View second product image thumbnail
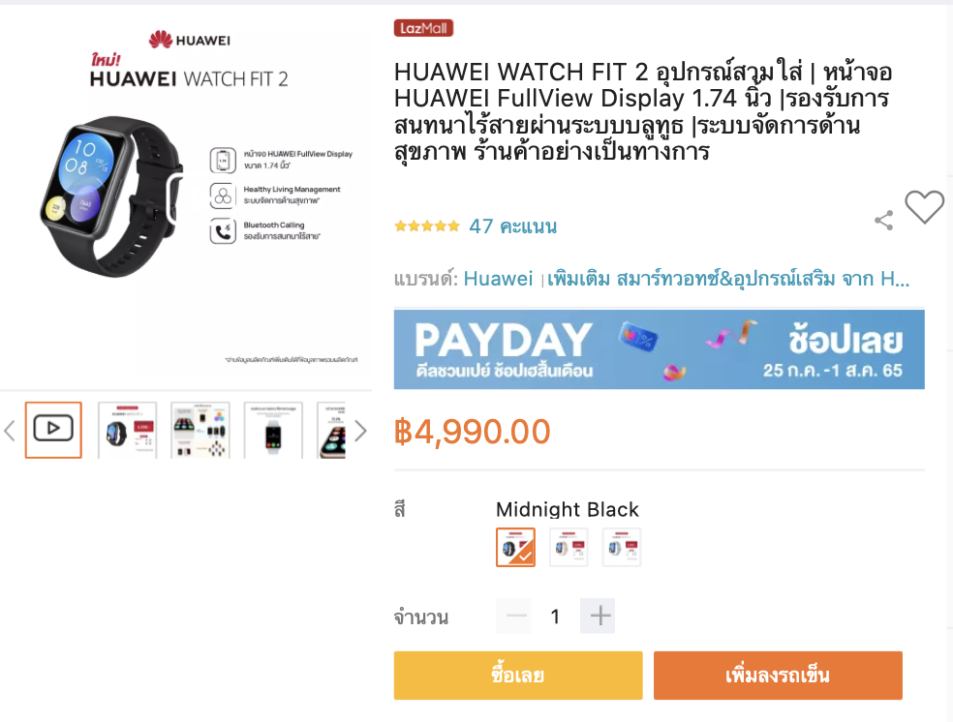 click(127, 430)
